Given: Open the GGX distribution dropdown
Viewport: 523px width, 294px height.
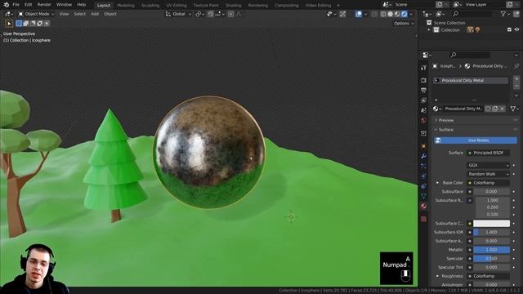Looking at the screenshot, I should click(488, 165).
